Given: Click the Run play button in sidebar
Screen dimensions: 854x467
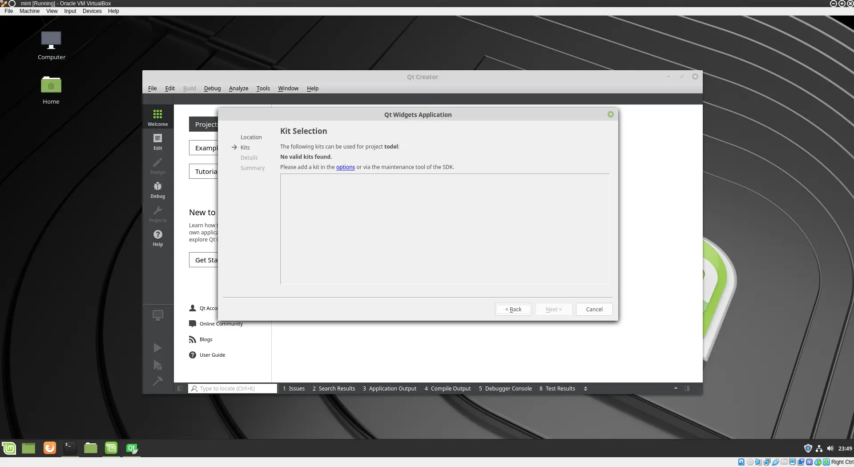Looking at the screenshot, I should pos(157,348).
